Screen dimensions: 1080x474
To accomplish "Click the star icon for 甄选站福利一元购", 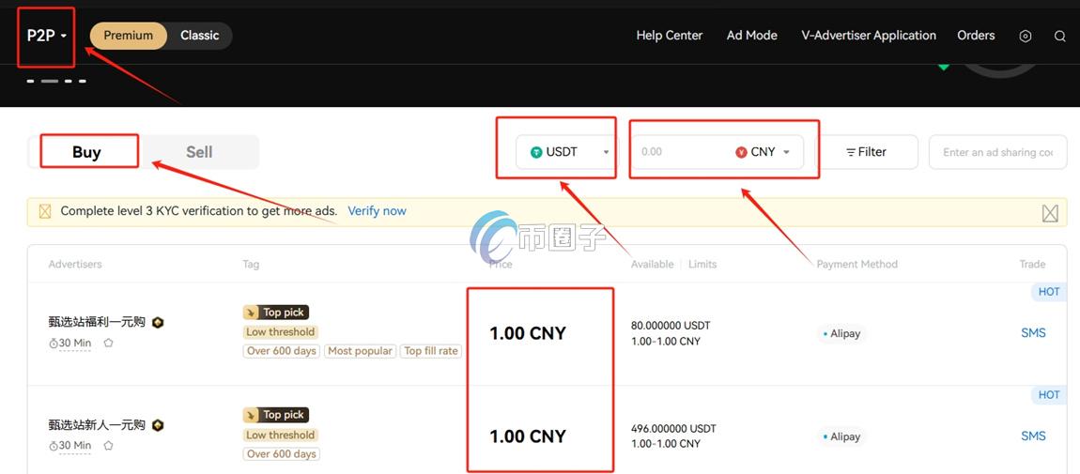I will point(108,344).
